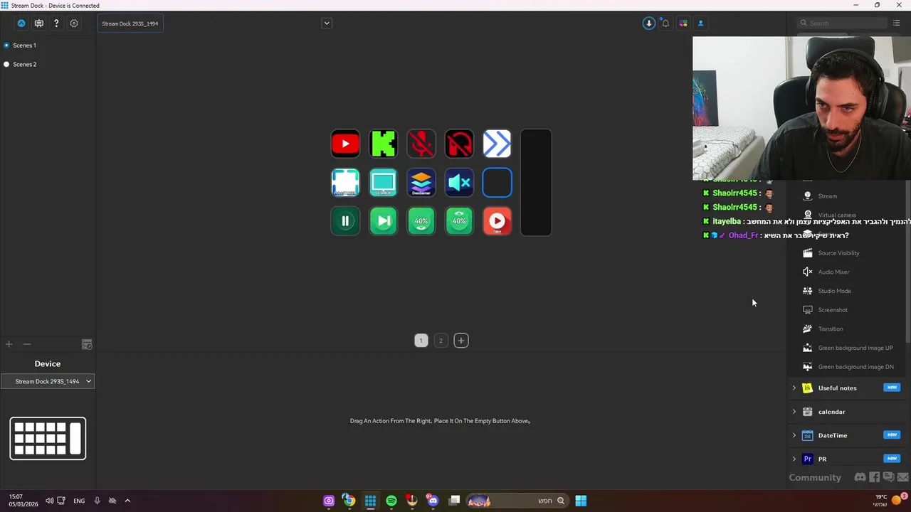
Task: Select the empty blue-outlined key
Action: click(x=497, y=182)
